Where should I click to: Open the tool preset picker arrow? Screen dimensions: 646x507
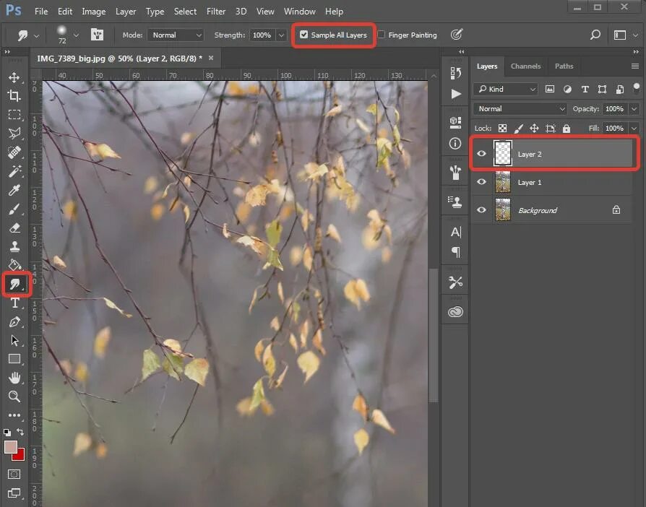[37, 36]
